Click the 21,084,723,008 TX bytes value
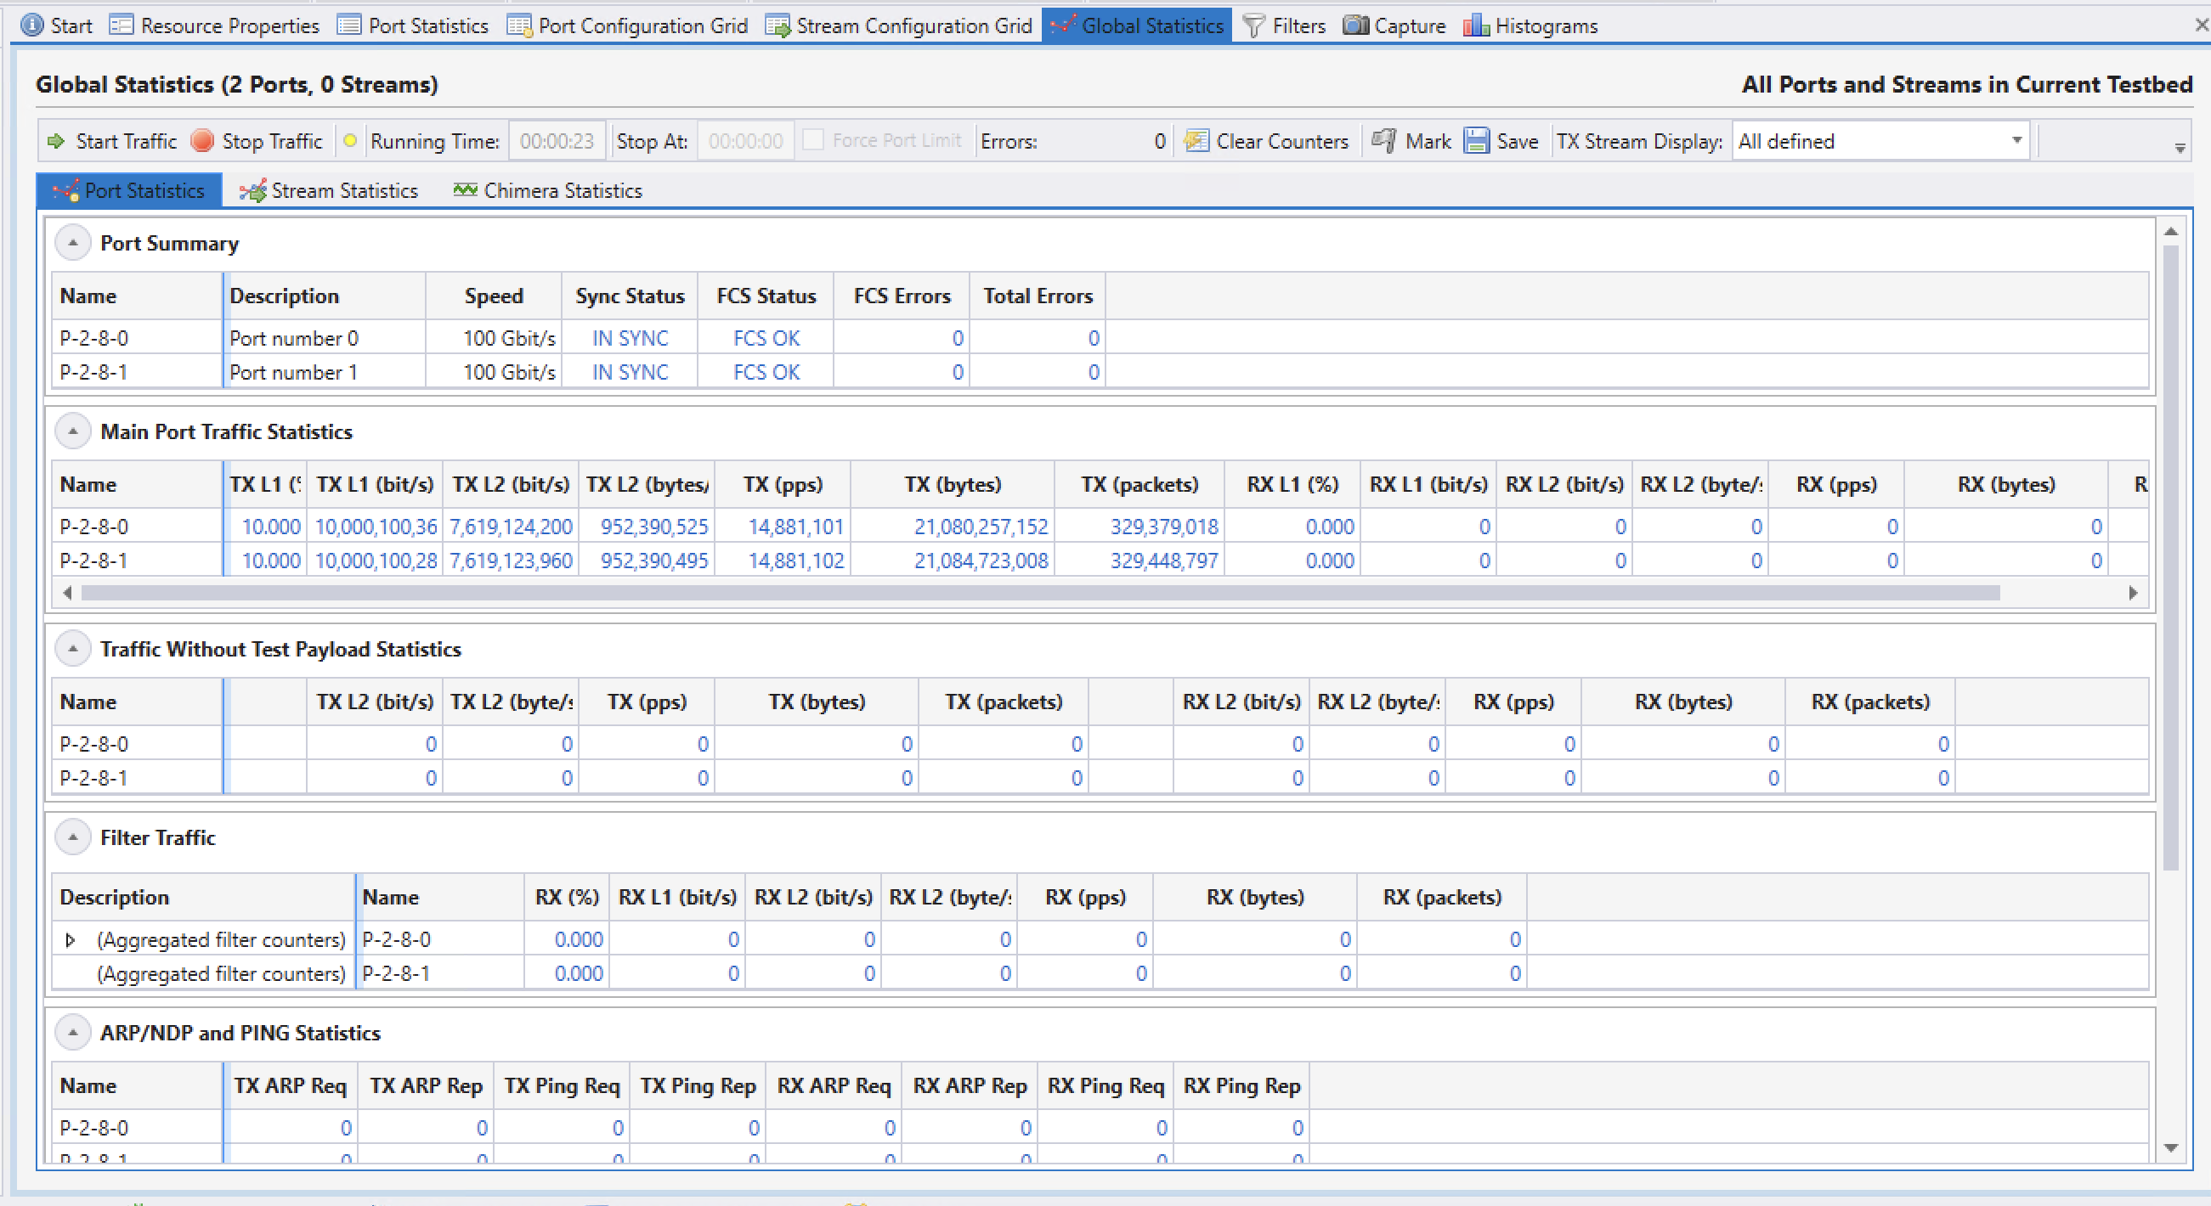 [981, 561]
